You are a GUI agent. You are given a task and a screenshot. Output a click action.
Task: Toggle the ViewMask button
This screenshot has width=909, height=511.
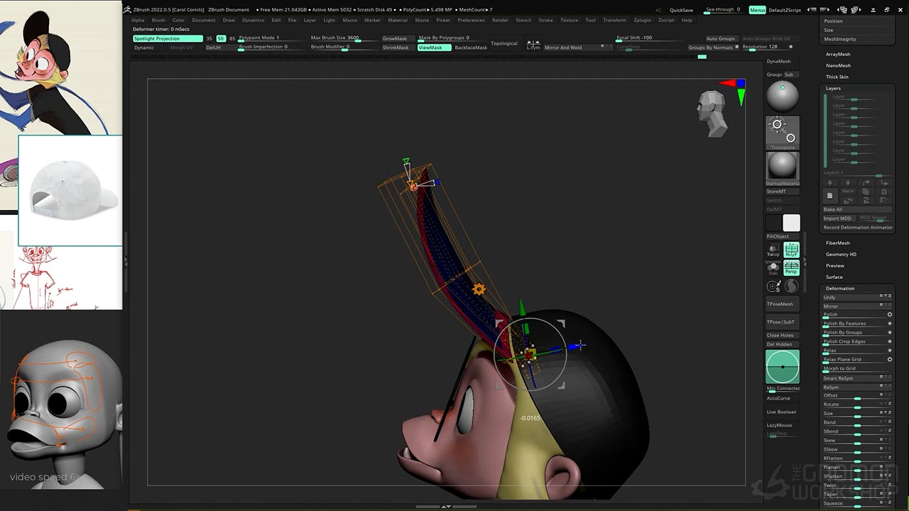[x=434, y=48]
